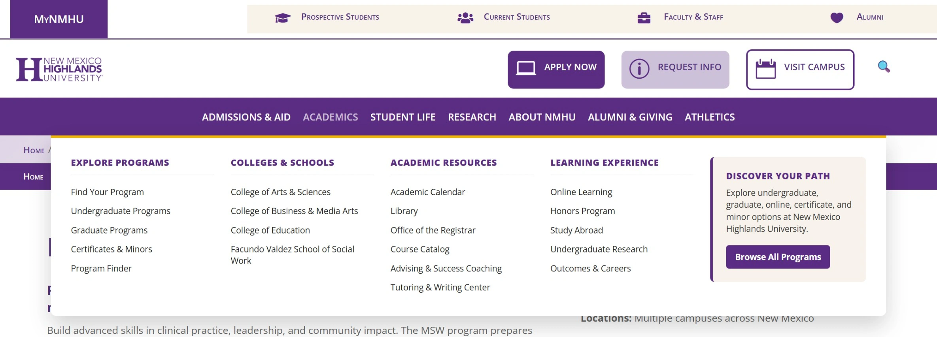Viewport: 937px width, 337px height.
Task: Click the Apply Now button
Action: coord(556,70)
